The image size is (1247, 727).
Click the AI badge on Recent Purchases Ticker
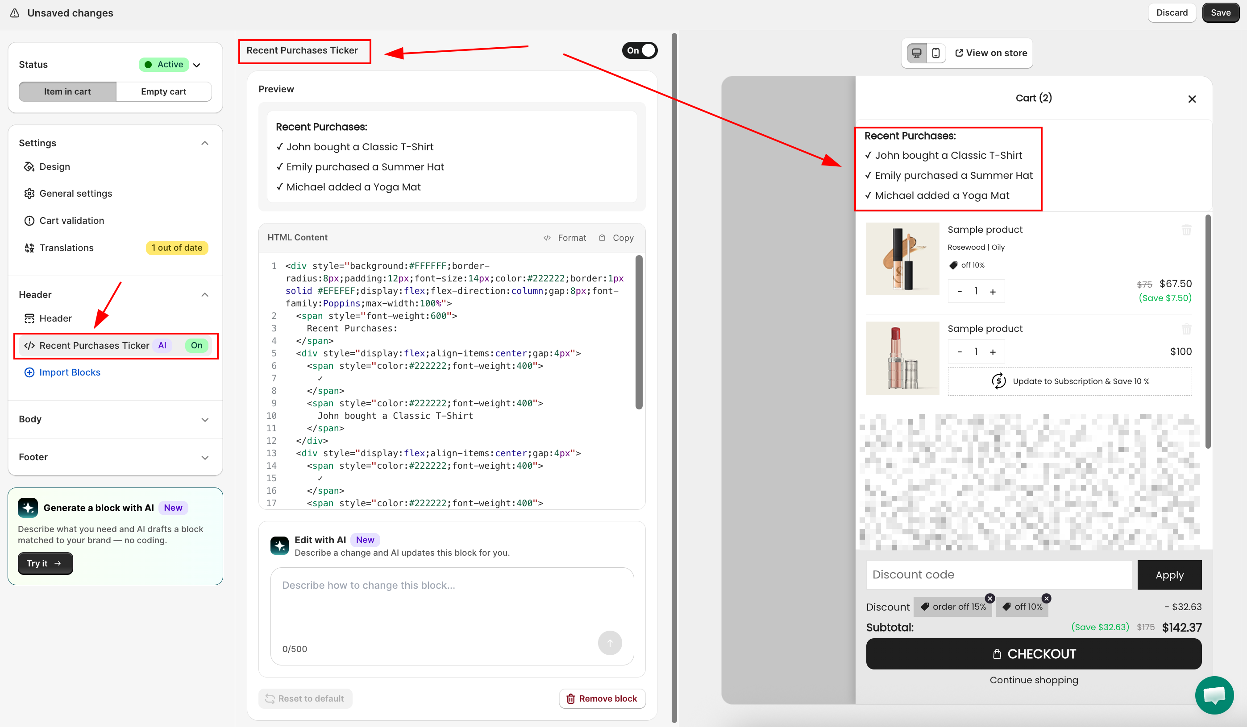(162, 345)
